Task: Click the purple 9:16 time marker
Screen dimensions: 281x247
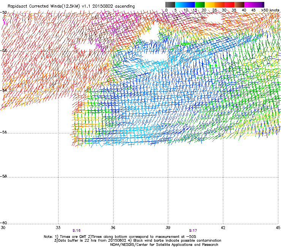Action: (77, 231)
